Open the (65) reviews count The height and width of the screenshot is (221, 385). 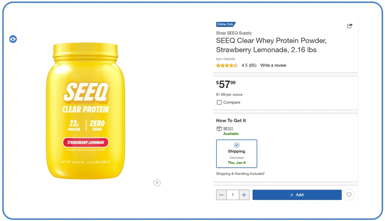pyautogui.click(x=253, y=65)
